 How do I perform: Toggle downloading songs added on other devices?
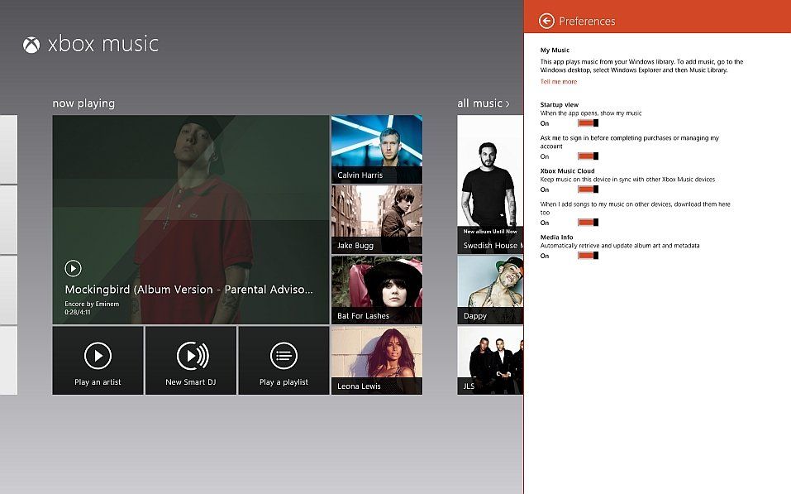(x=588, y=222)
